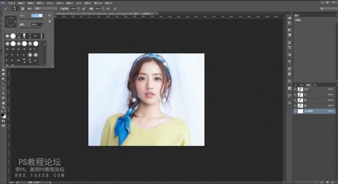Open the brush blend mode (模式) dropdown

coord(46,9)
